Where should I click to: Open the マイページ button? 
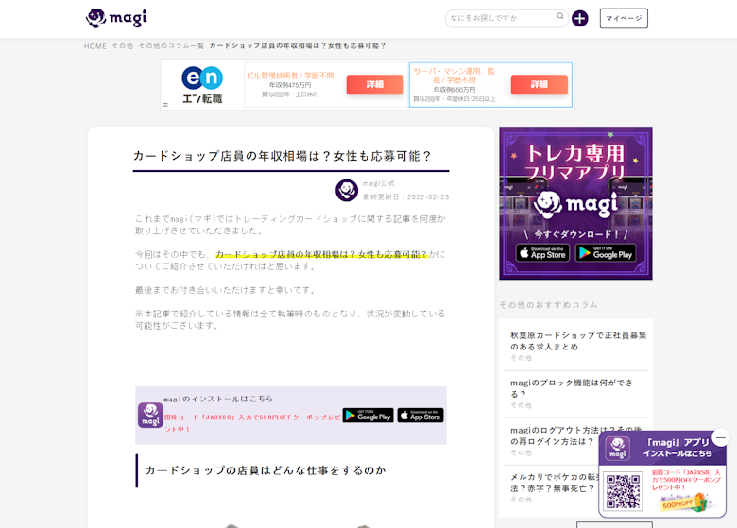coord(624,18)
